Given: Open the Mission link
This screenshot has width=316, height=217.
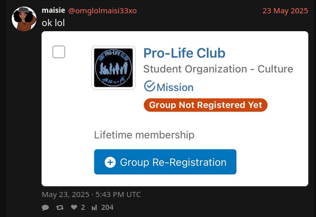Looking at the screenshot, I should coord(175,88).
